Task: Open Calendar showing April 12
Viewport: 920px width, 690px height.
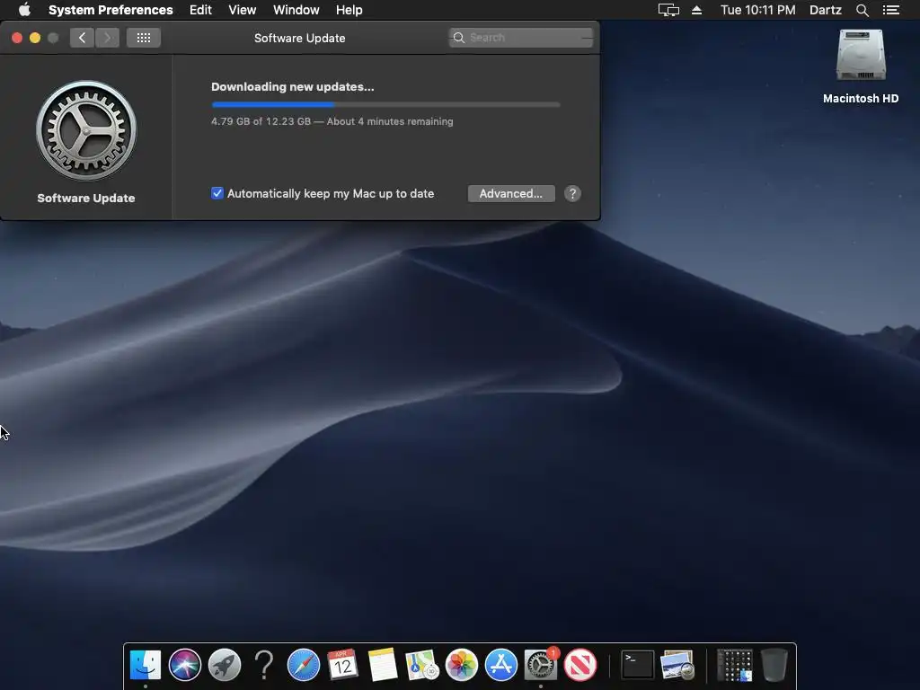Action: [x=342, y=665]
